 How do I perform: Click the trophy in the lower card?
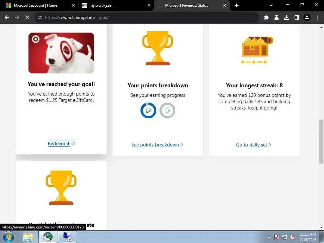coord(61,188)
